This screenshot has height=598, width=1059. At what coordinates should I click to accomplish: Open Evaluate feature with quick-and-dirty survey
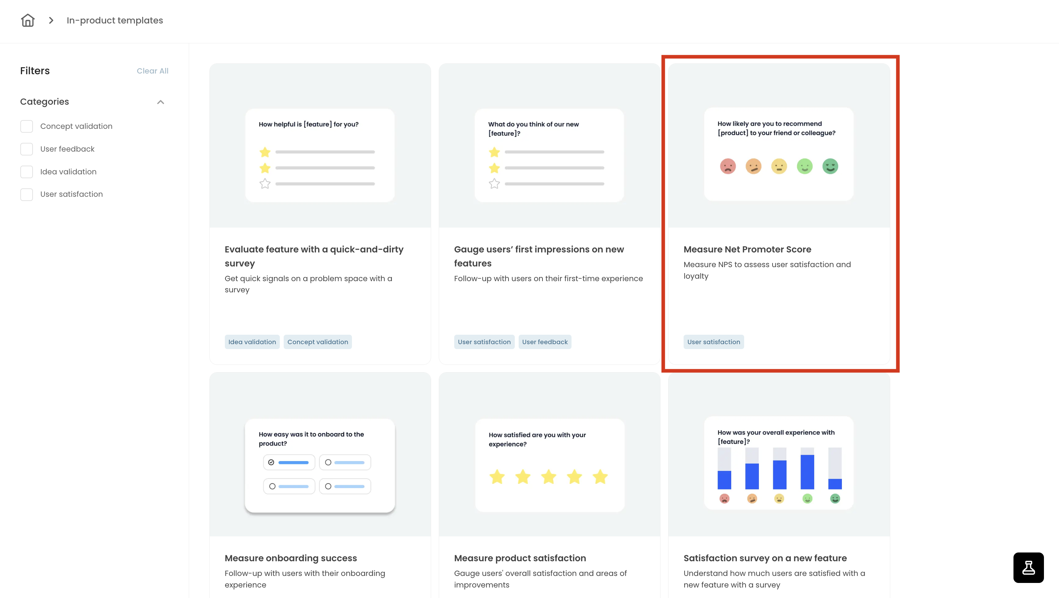(314, 256)
